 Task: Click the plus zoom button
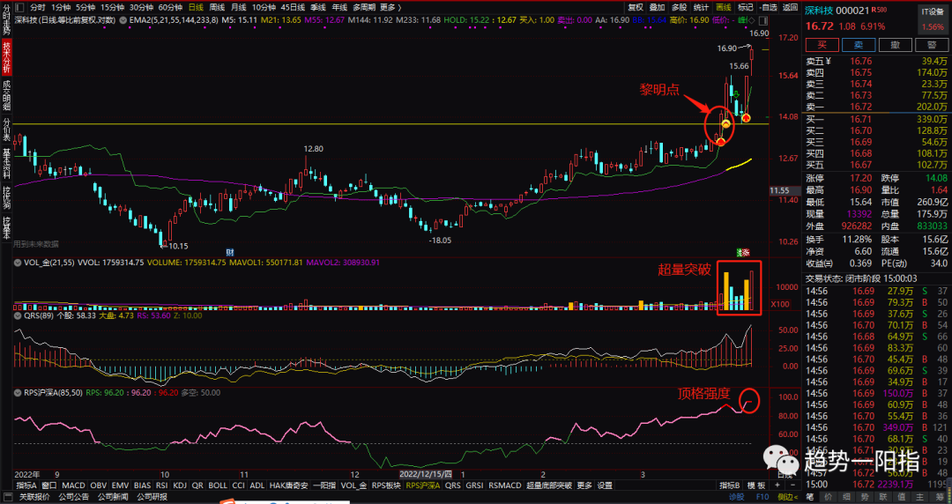coord(777,485)
